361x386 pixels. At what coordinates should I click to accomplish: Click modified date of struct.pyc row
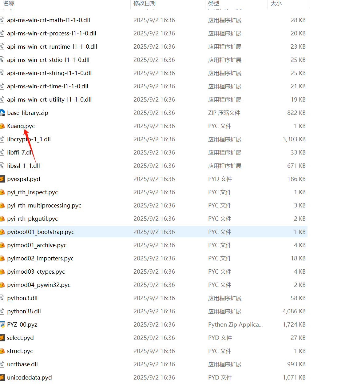pos(154,351)
